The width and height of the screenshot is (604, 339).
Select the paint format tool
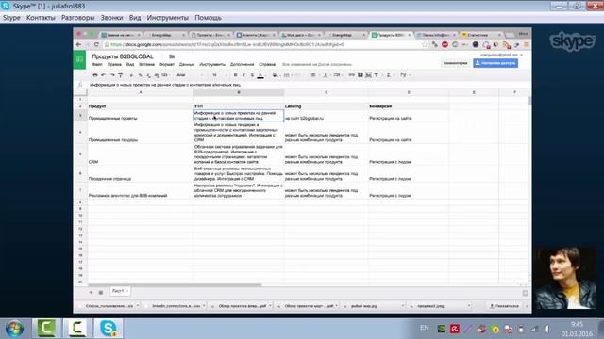[121, 75]
